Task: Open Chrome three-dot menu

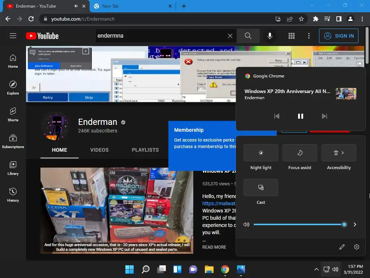Action: [362, 19]
